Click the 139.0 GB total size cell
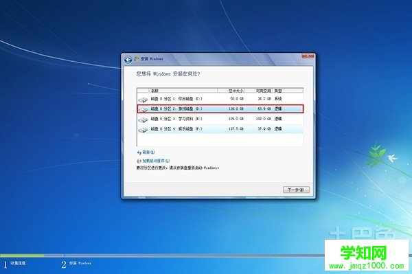The width and height of the screenshot is (412, 274). (236, 109)
